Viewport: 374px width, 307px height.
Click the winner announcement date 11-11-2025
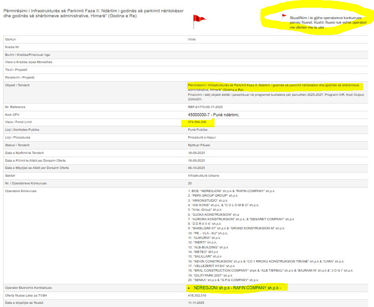pyautogui.click(x=196, y=302)
